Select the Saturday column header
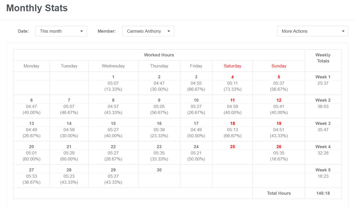Screen dimensions: 355x207 pyautogui.click(x=232, y=66)
